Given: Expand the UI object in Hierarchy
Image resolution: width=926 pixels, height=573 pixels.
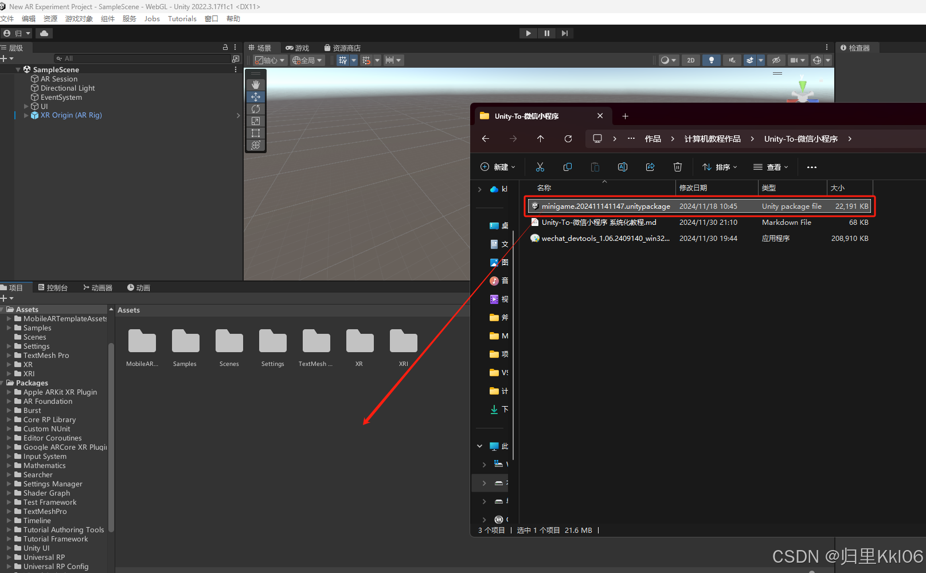Looking at the screenshot, I should pos(26,106).
